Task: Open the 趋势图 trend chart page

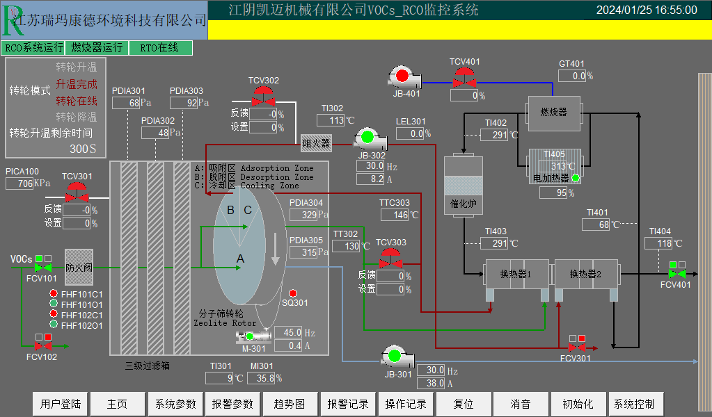Action: coord(290,404)
